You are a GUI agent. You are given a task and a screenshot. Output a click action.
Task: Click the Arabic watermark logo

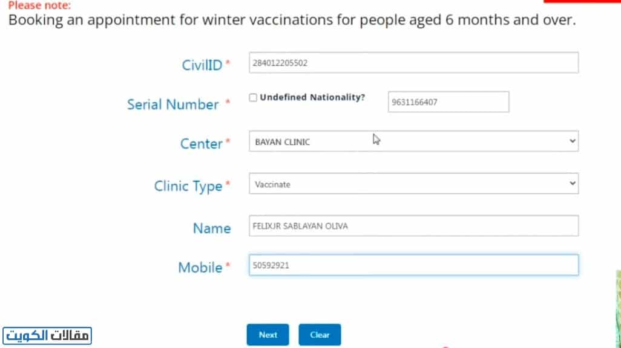tap(47, 335)
